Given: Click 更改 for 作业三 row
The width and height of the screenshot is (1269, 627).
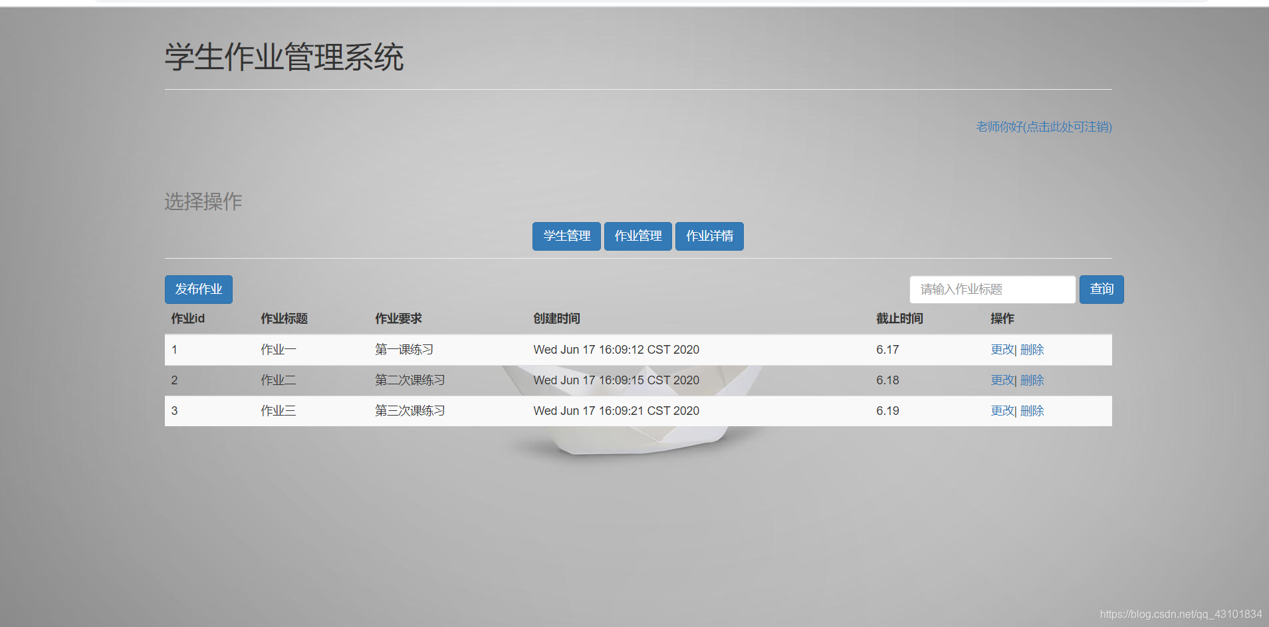Looking at the screenshot, I should (1002, 411).
